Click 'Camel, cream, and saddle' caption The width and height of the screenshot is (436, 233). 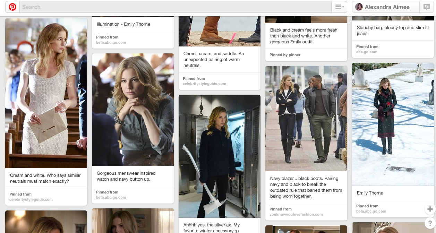pyautogui.click(x=214, y=59)
